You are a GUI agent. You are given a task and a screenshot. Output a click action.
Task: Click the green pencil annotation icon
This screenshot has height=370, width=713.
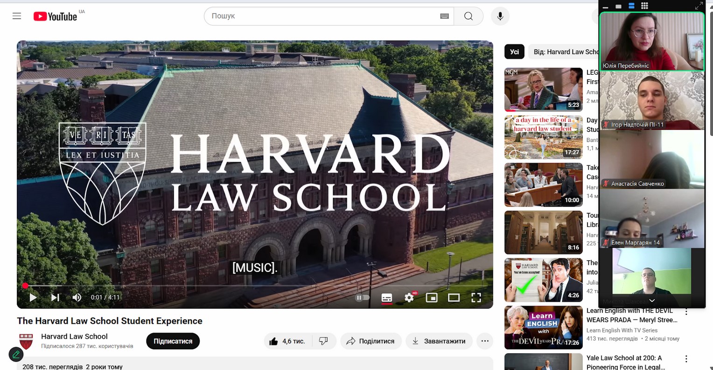[16, 355]
